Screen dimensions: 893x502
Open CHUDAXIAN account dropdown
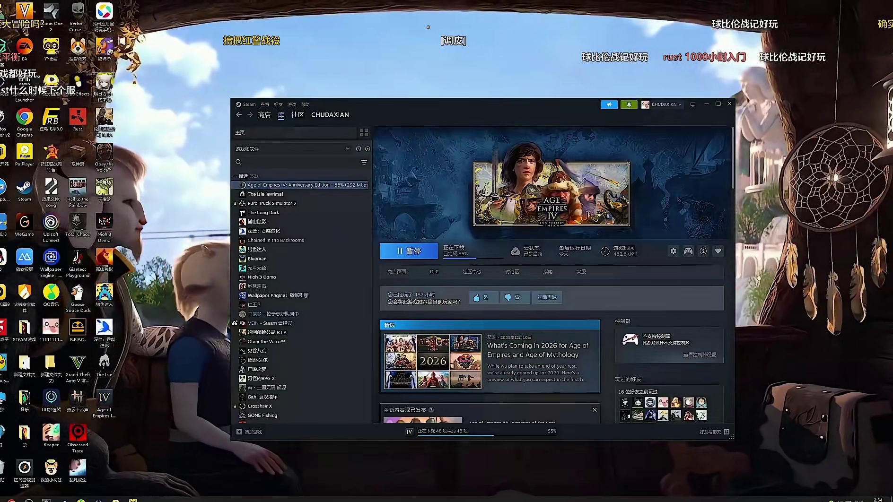click(661, 104)
